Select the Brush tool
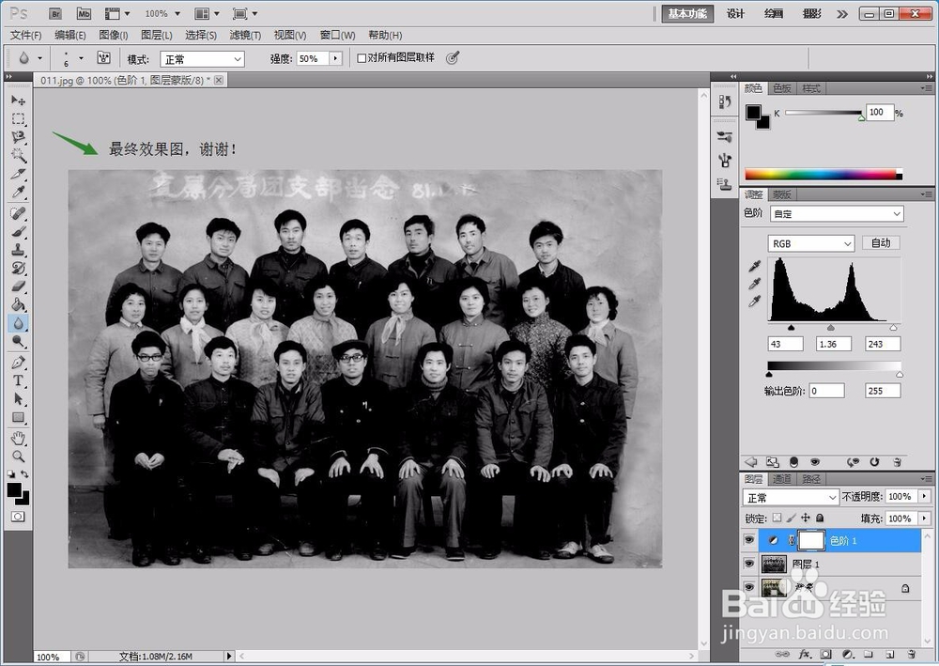The width and height of the screenshot is (939, 666). click(18, 232)
